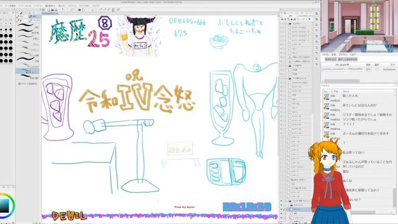Viewport: 398px width, 224px height.
Task: Click the YouTubeLive site cell
Action: [389, 69]
